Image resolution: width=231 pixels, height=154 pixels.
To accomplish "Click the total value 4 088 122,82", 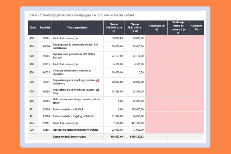I will [135, 137].
